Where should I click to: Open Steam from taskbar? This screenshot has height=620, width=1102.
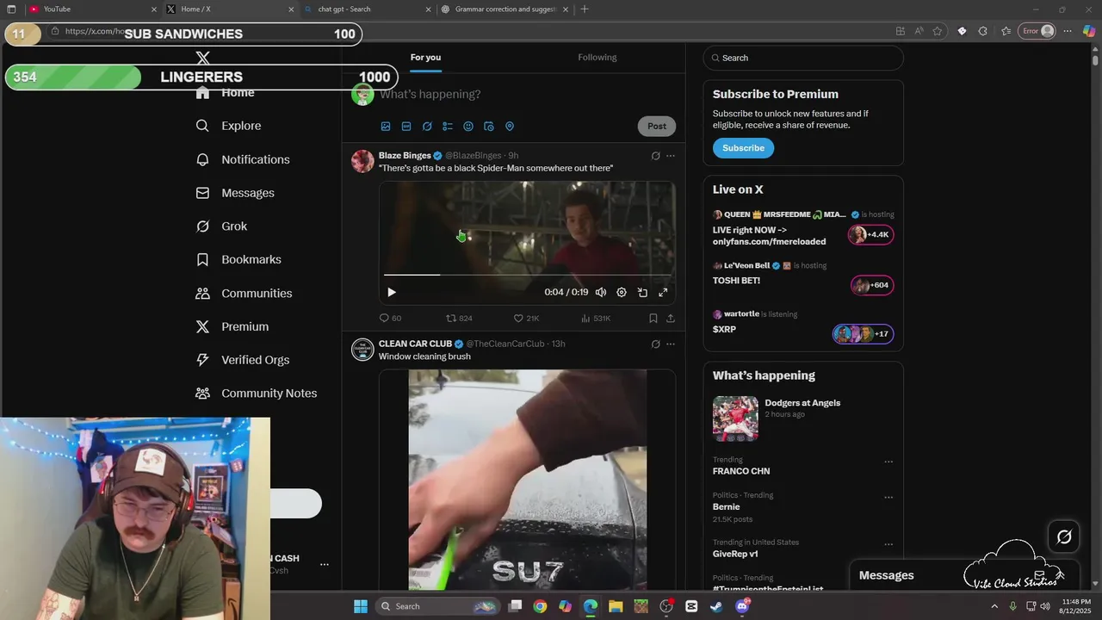716,606
